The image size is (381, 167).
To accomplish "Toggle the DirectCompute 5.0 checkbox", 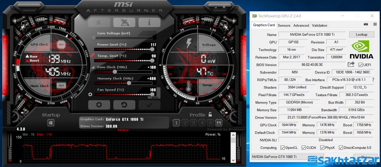I will 341,147.
